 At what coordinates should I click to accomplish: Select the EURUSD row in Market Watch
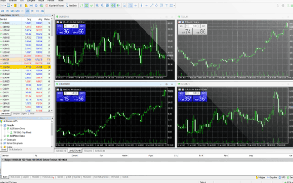25,23
